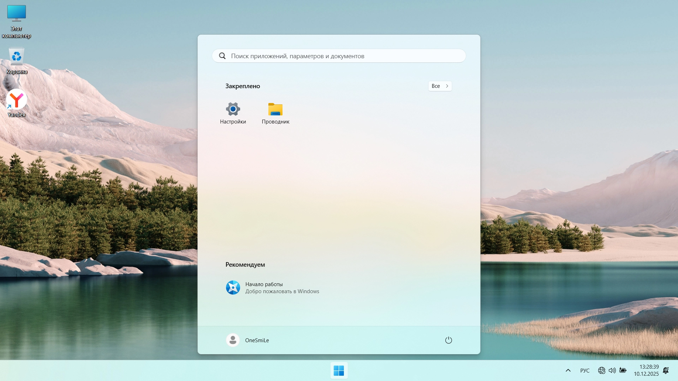
Task: Click the do-not-disturb notification bell
Action: click(666, 370)
